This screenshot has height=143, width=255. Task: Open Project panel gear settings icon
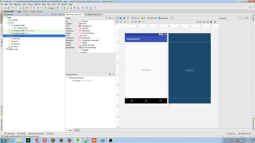tap(60, 14)
